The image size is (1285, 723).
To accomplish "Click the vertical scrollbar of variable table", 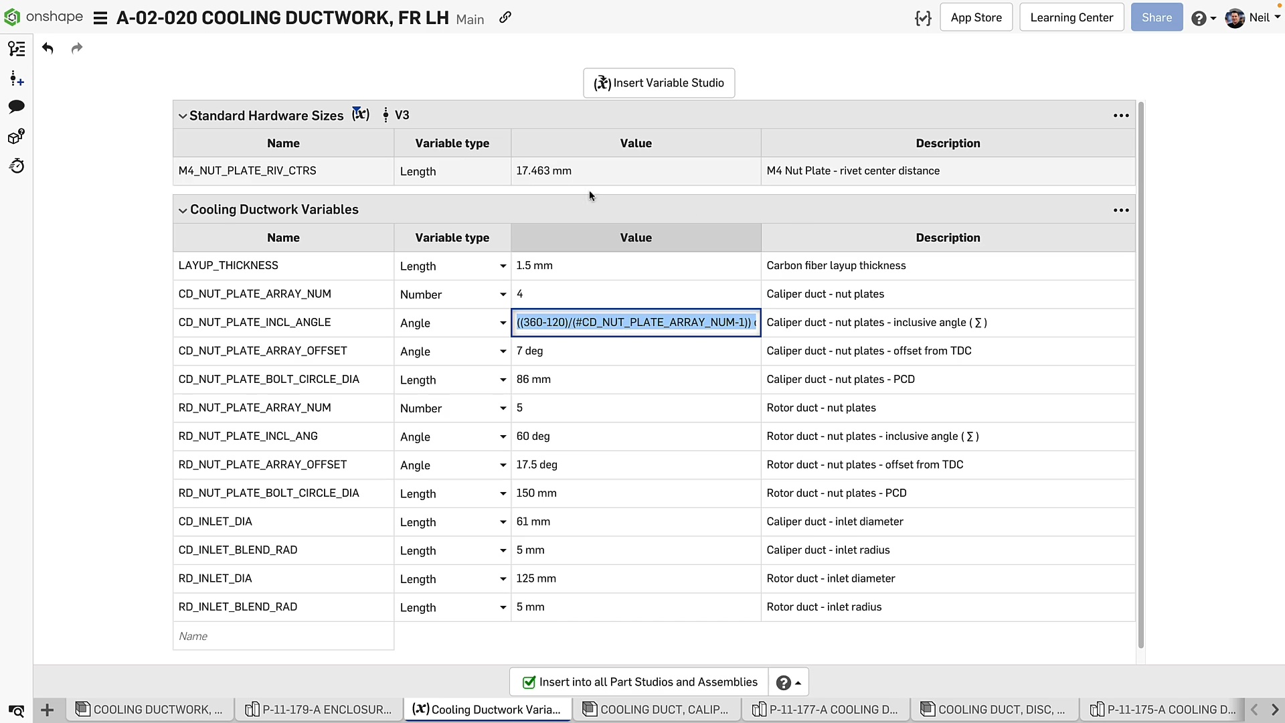I will [1141, 375].
